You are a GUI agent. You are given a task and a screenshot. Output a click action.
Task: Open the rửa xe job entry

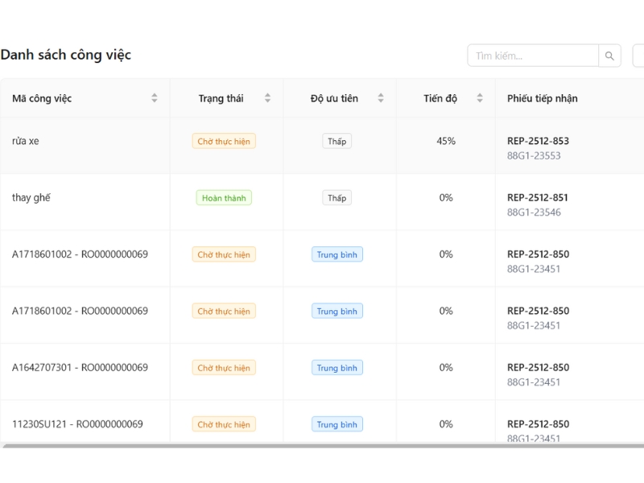point(26,141)
